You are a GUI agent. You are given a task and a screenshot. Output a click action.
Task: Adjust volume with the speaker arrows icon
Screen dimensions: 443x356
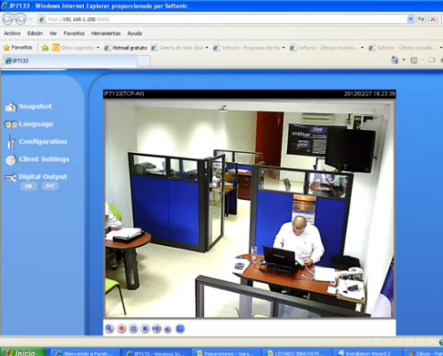point(156,329)
